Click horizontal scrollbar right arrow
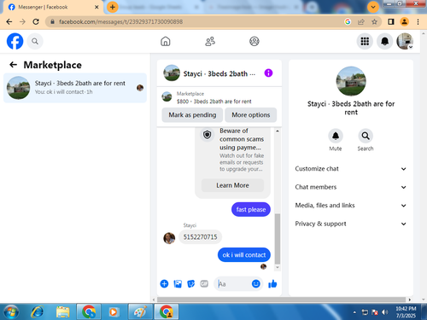The width and height of the screenshot is (427, 320). tap(410, 300)
